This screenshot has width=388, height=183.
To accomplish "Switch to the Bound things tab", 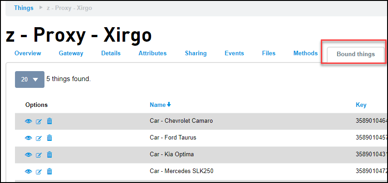I will click(355, 54).
